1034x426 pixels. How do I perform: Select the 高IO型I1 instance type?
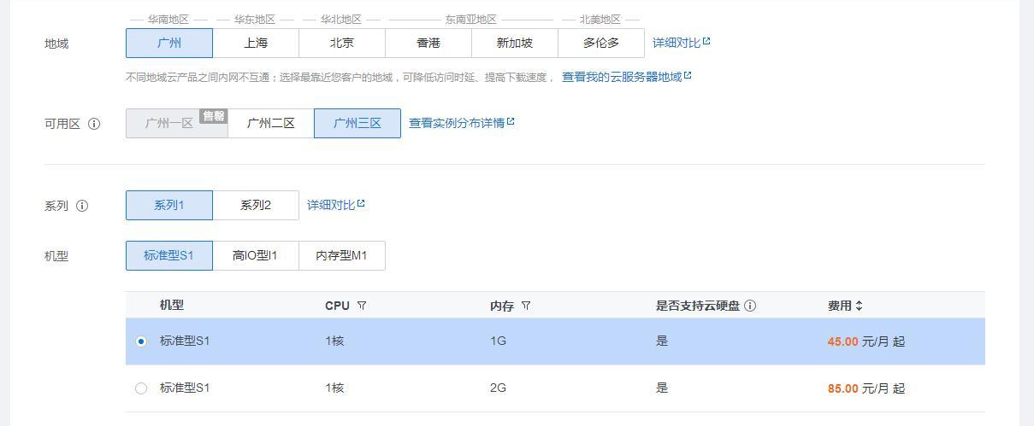pos(256,255)
